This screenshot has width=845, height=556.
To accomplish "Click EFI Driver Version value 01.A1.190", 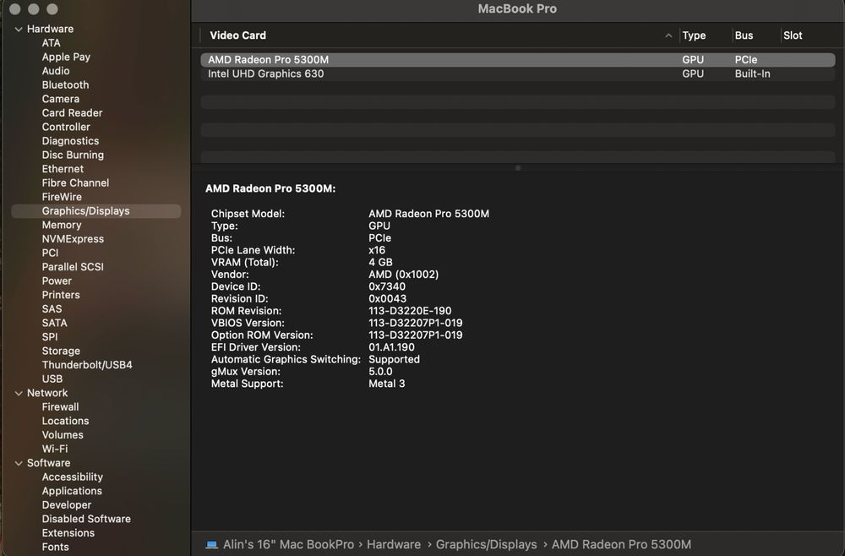I will pos(392,347).
